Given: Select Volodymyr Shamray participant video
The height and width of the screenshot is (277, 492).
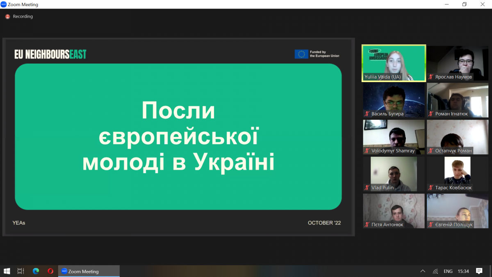Looking at the screenshot, I should pyautogui.click(x=394, y=137).
